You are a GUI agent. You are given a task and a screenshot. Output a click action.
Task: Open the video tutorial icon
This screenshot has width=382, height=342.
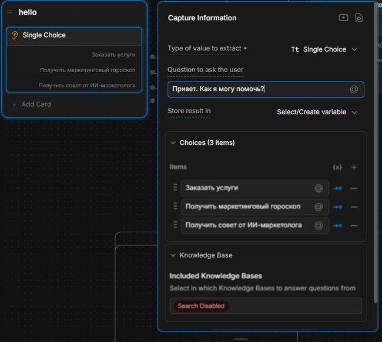tap(343, 18)
